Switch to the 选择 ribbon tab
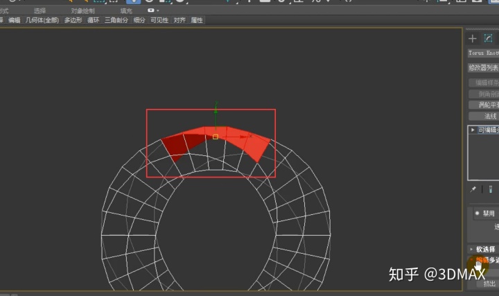Image resolution: width=499 pixels, height=296 pixels. [40, 11]
